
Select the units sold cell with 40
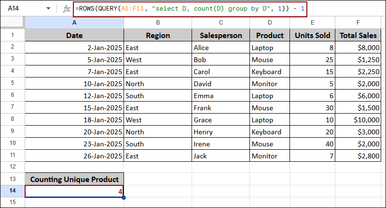click(x=312, y=143)
